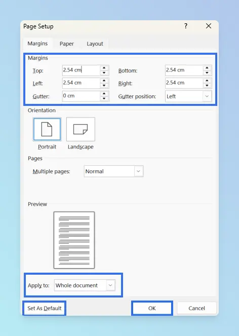Open the Apply to dropdown
This screenshot has height=336, width=239.
(110, 285)
